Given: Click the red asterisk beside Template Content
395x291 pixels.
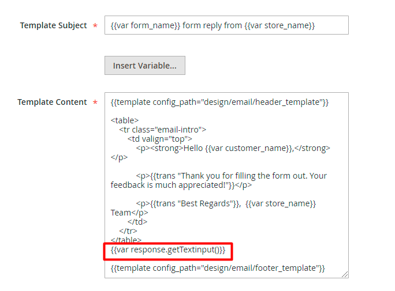Looking at the screenshot, I should (95, 103).
